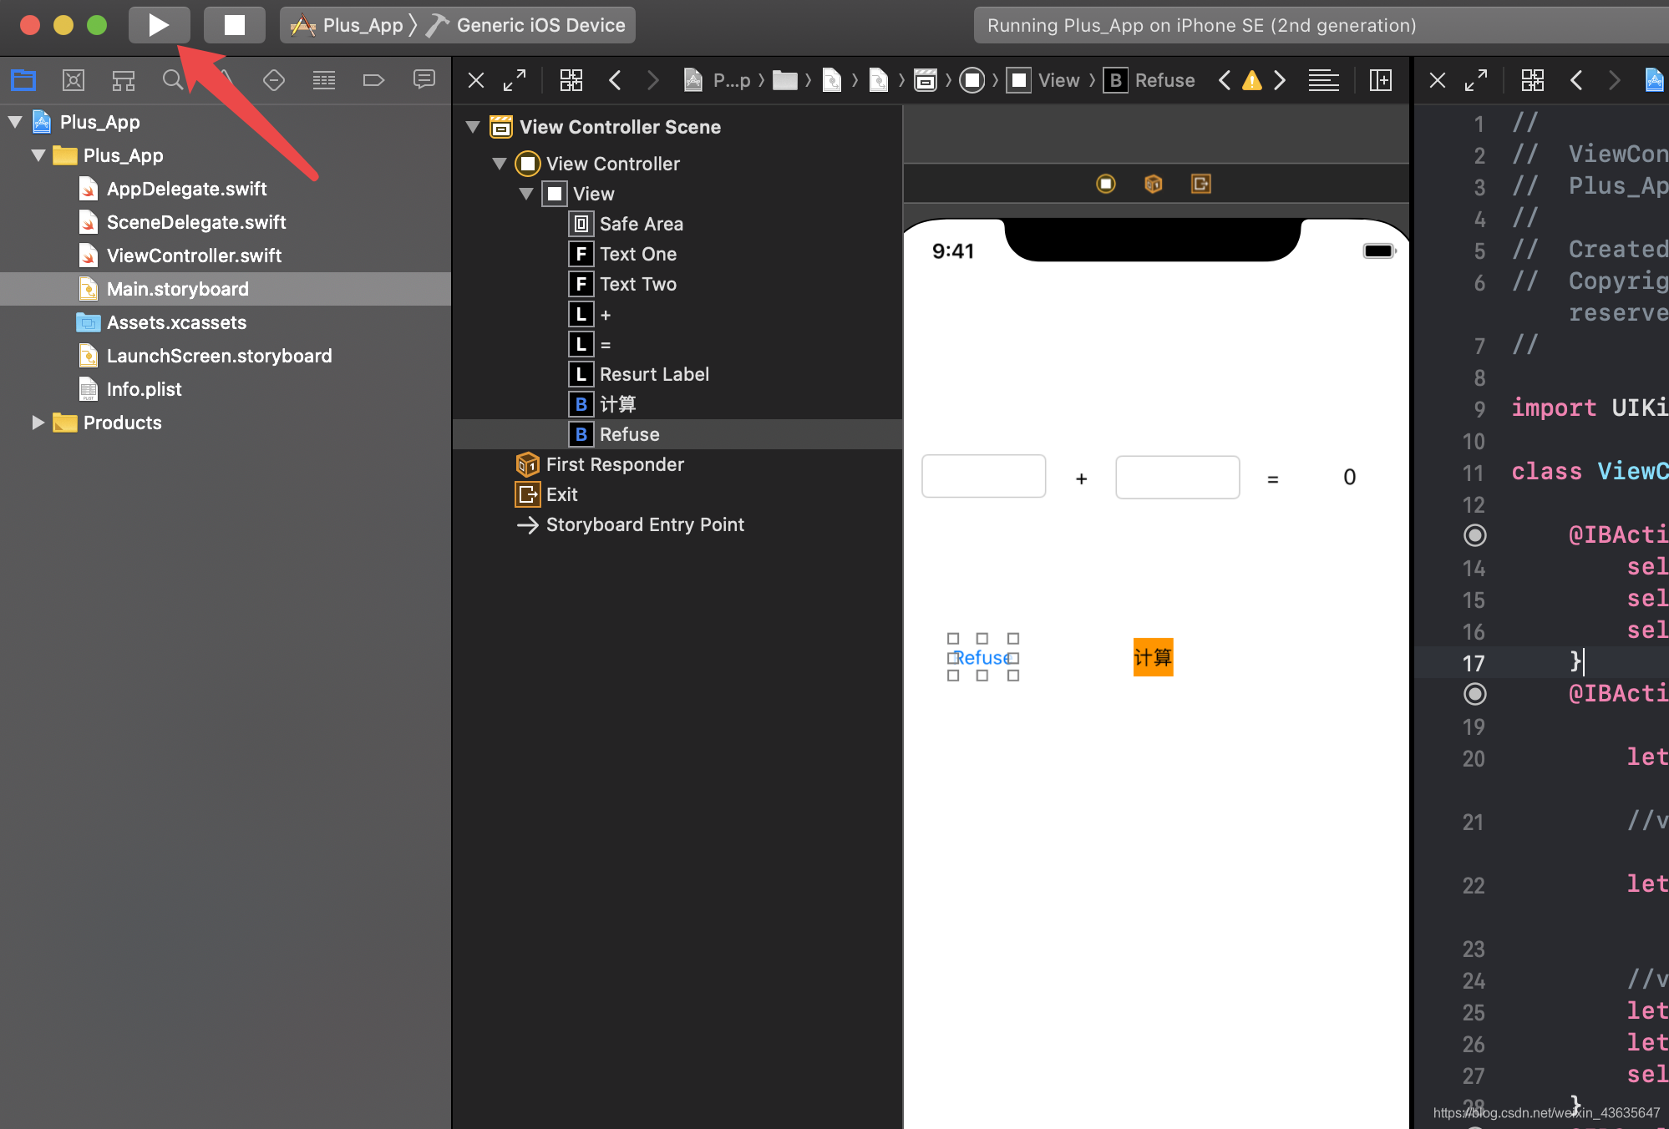Select ViewController.swift in file list
Image resolution: width=1669 pixels, height=1129 pixels.
coord(195,255)
